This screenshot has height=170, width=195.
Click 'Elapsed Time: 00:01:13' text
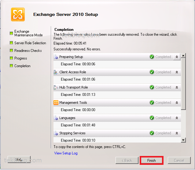pos(78,95)
